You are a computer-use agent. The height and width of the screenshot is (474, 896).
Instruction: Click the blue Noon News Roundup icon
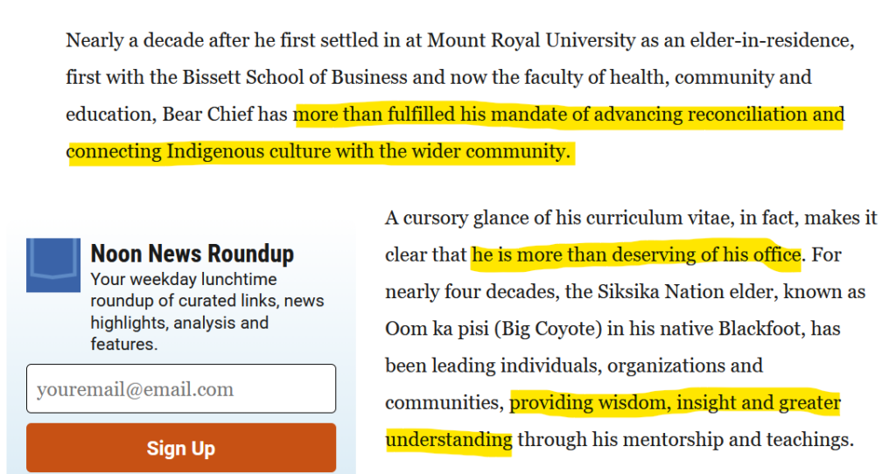(53, 265)
